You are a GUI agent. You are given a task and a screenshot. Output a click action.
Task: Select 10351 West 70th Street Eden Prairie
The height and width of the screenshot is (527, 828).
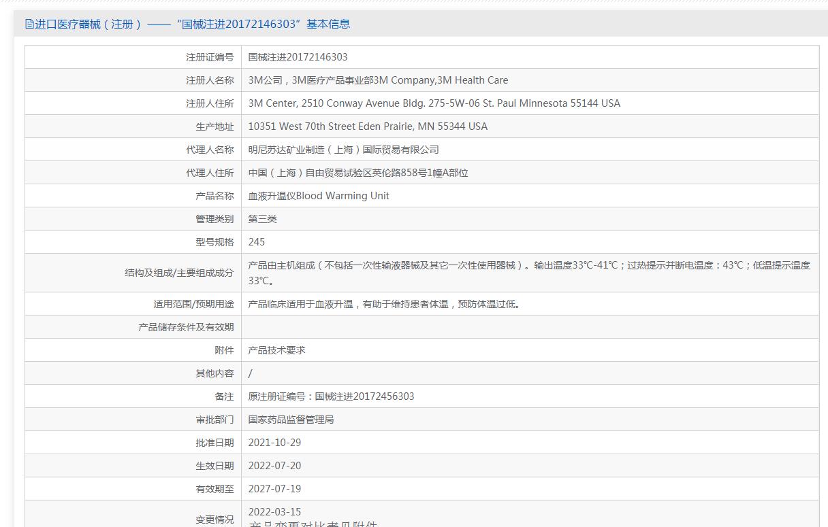pos(368,126)
